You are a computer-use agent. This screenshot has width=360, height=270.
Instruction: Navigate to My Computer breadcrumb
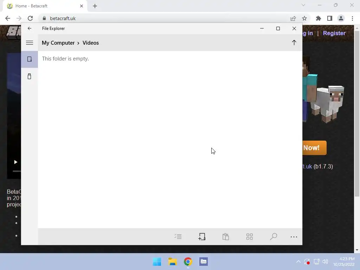coord(58,43)
